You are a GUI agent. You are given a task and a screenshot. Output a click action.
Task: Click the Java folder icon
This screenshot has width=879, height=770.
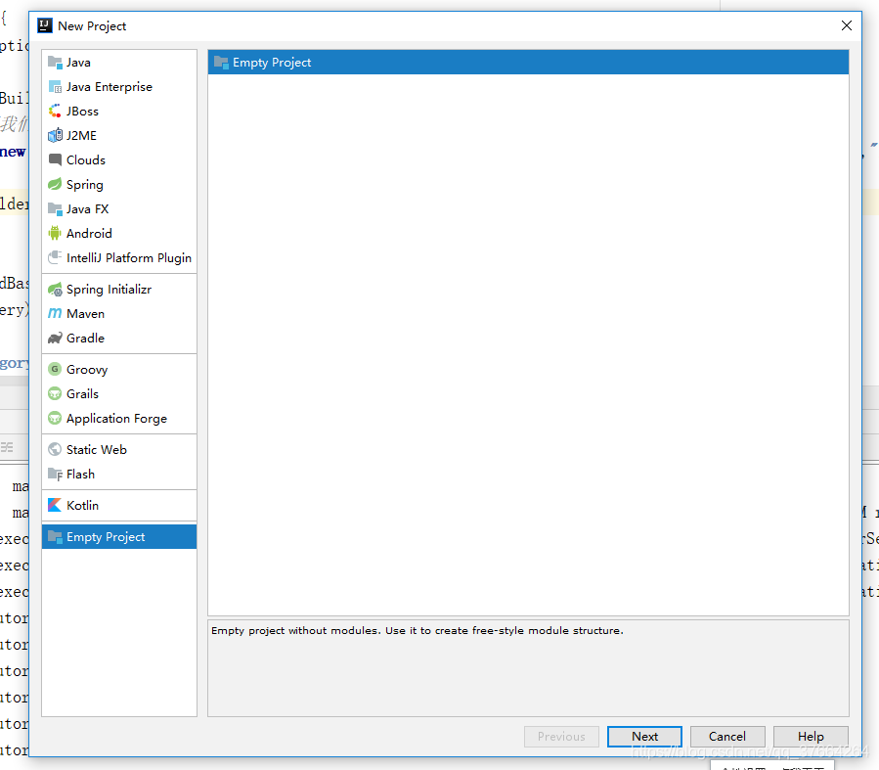pos(55,63)
